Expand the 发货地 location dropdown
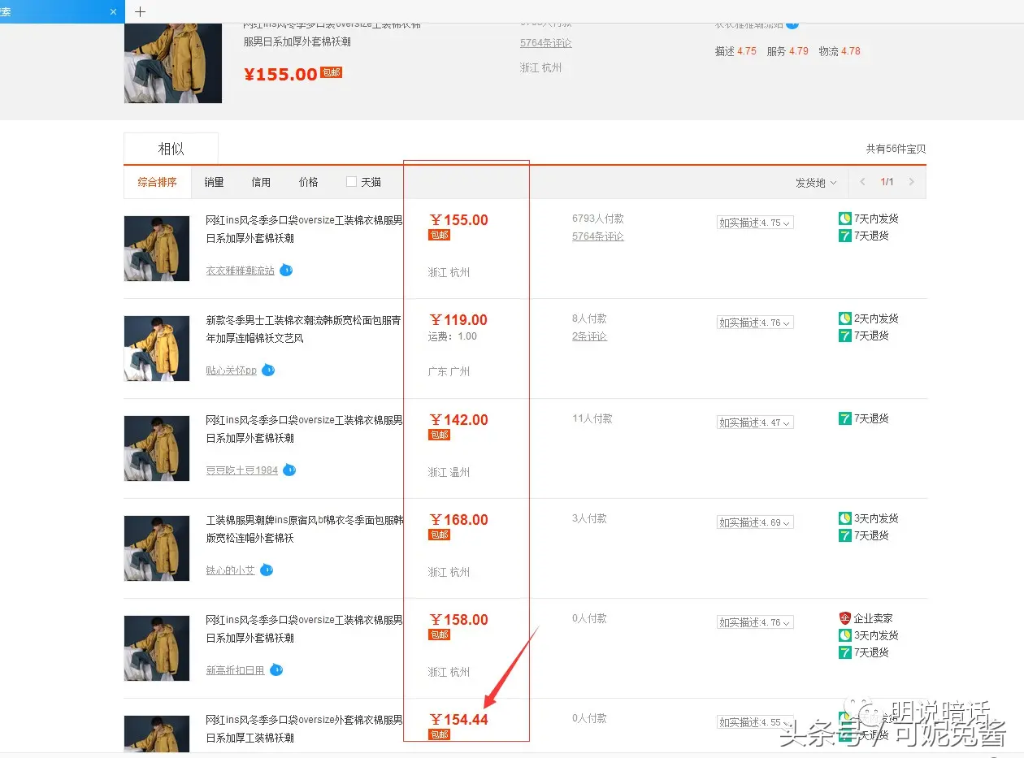This screenshot has height=758, width=1024. (815, 183)
